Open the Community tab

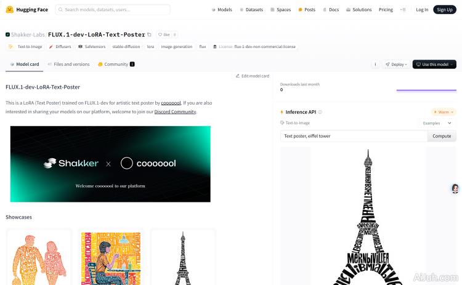(116, 64)
